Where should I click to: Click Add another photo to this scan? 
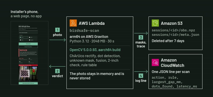[x=28, y=83]
